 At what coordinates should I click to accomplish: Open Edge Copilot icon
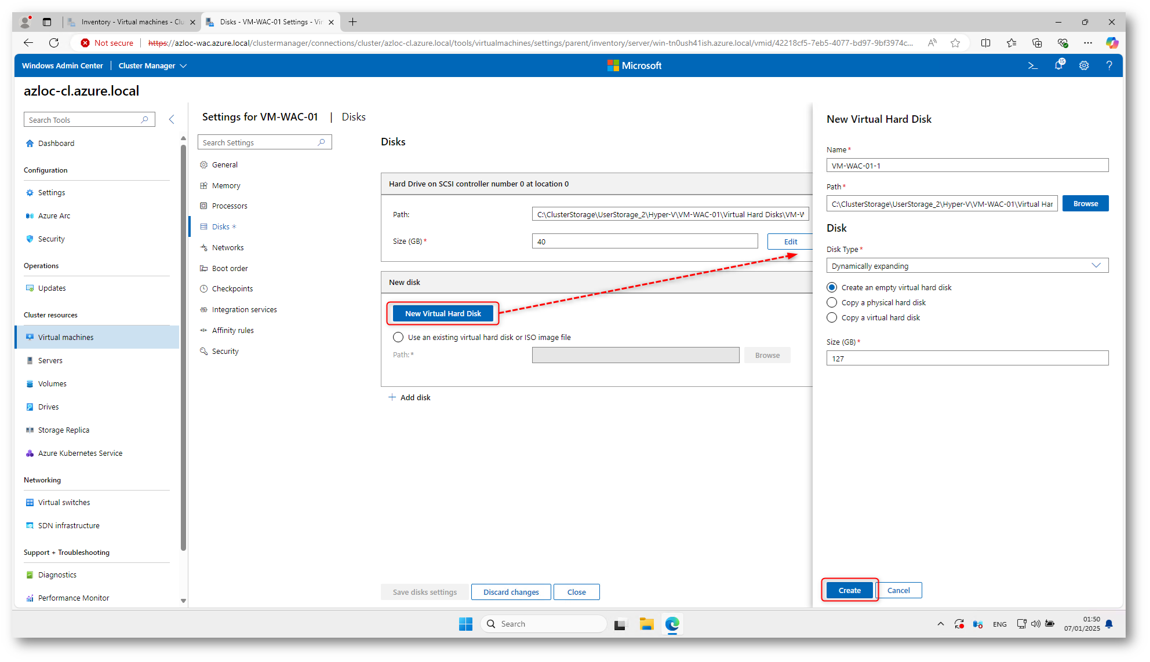[1112, 43]
